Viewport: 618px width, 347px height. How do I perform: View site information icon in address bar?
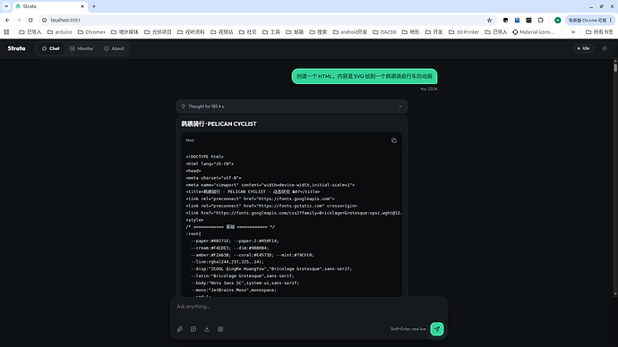click(x=45, y=20)
